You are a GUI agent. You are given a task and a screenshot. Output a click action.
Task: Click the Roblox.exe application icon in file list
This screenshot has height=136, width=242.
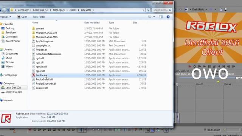(x=34, y=75)
